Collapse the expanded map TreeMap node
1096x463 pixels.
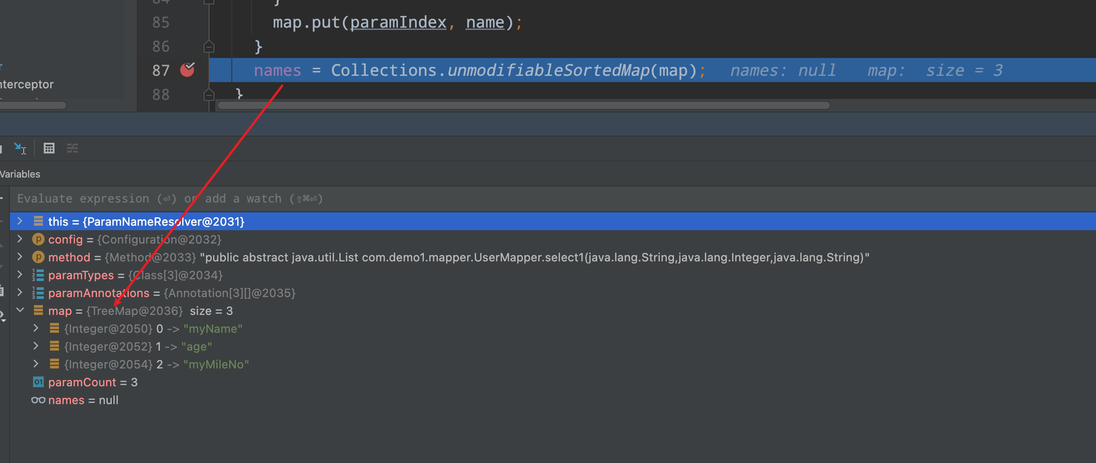pyautogui.click(x=20, y=310)
